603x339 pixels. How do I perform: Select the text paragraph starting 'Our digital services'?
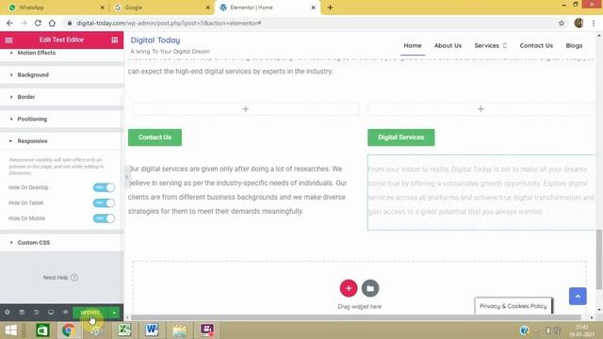(x=237, y=190)
